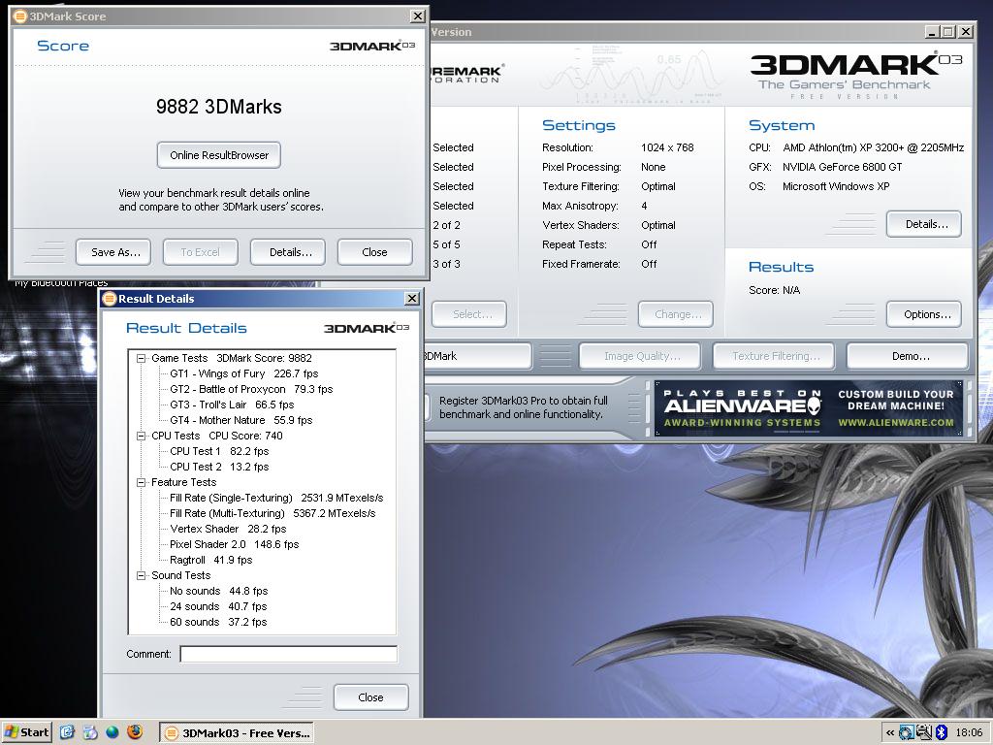This screenshot has height=745, width=993.
Task: Click the Result Details window title icon
Action: pos(110,299)
